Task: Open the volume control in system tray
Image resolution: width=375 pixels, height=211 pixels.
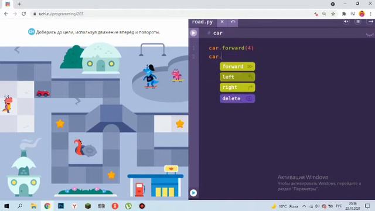Action: pos(317,206)
